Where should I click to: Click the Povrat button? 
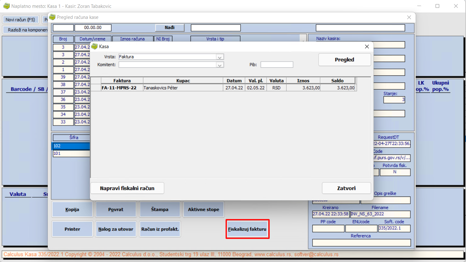pos(116,209)
